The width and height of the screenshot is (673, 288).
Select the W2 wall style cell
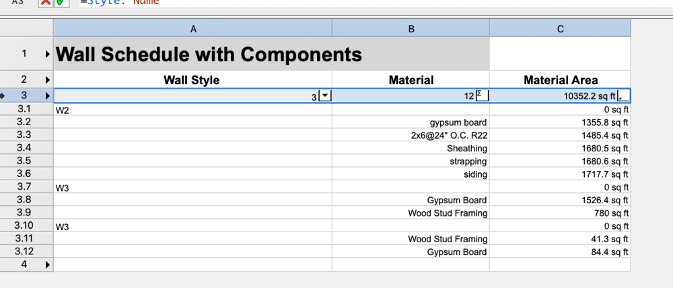192,110
